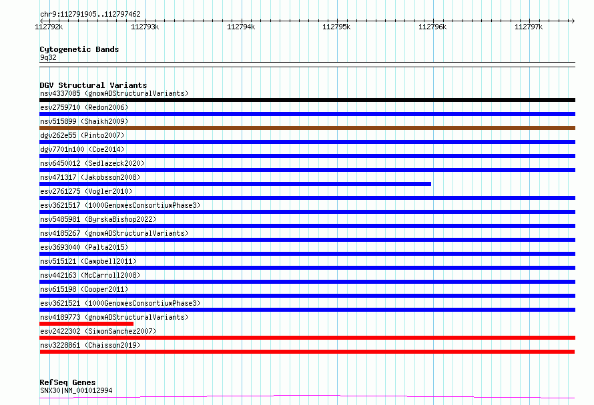Click the 112794k ruler position marker
The width and height of the screenshot is (594, 405).
point(241,27)
